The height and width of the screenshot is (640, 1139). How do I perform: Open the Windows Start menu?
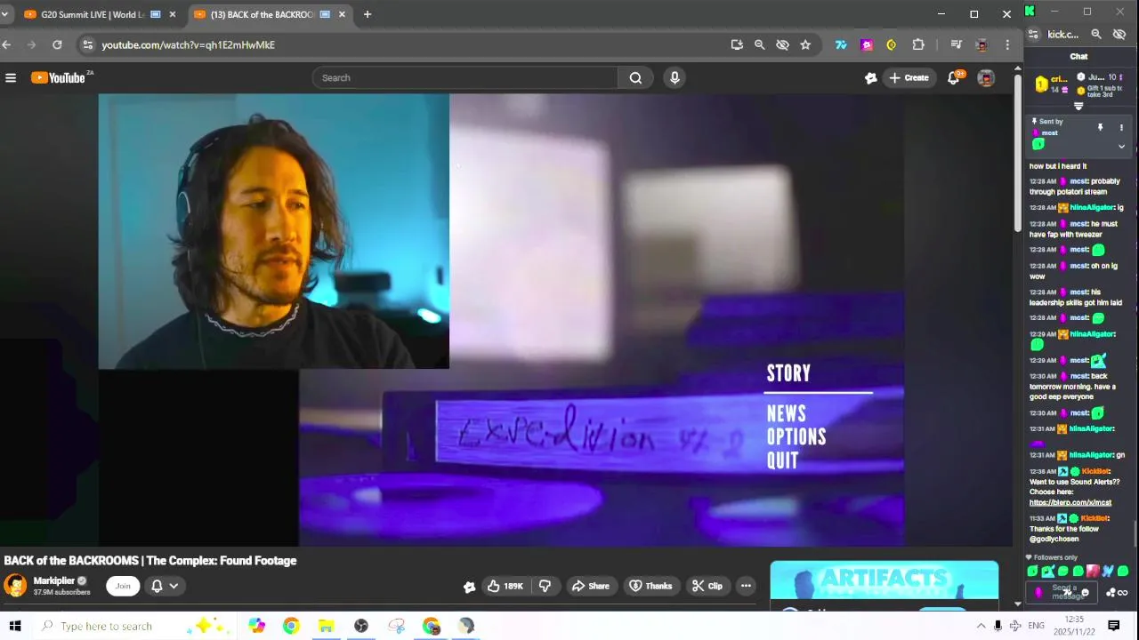coord(15,626)
